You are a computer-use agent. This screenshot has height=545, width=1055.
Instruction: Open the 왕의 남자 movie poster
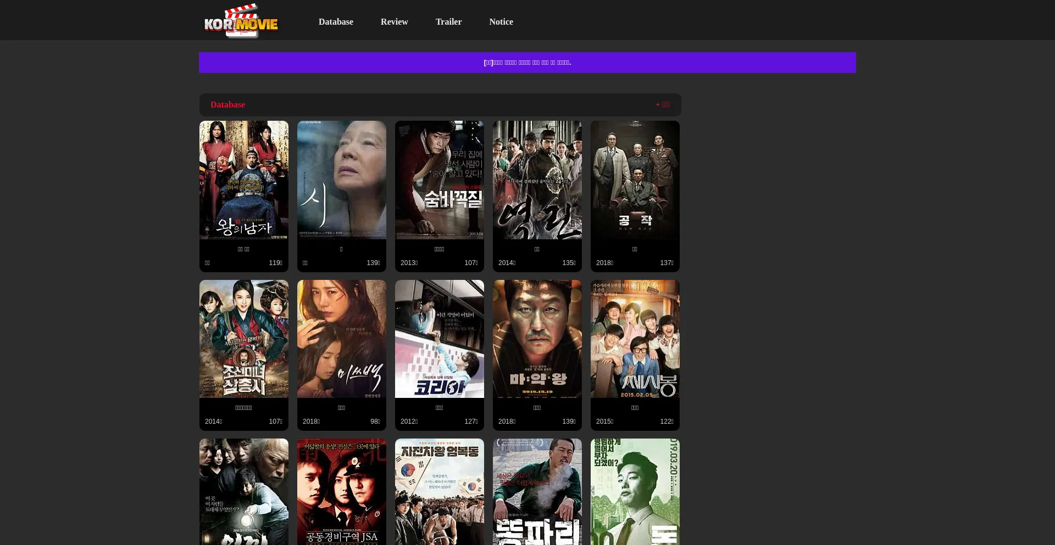coord(243,180)
